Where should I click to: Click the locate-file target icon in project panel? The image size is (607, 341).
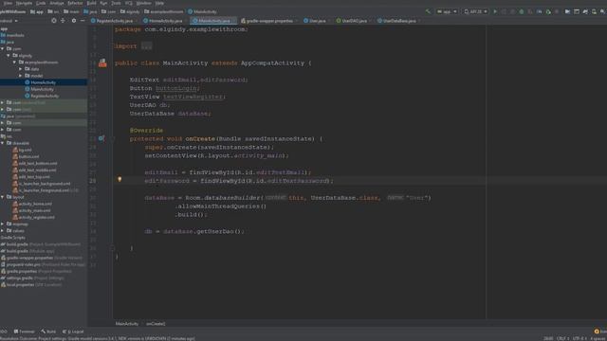click(x=54, y=21)
